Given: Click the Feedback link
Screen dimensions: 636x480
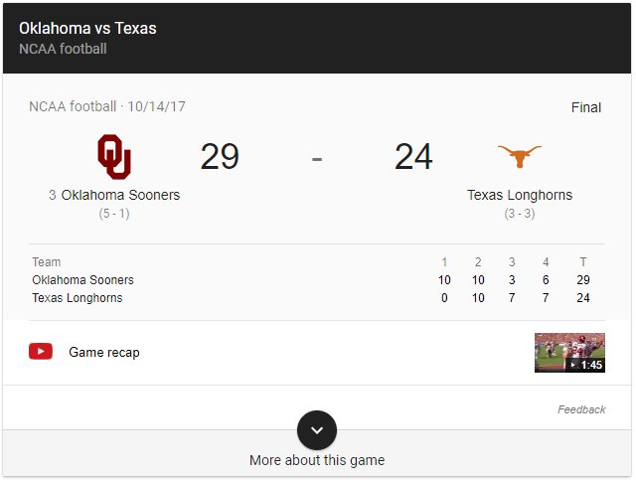Looking at the screenshot, I should (x=581, y=409).
